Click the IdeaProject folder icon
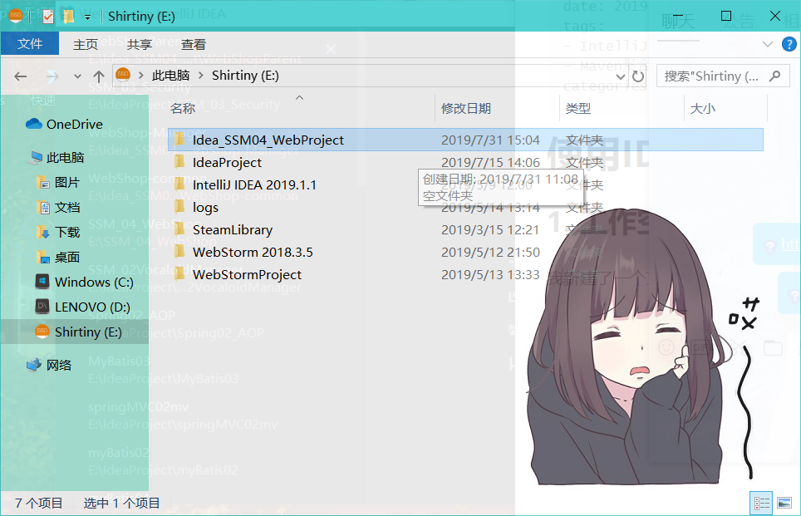Viewport: 801px width, 516px height. (179, 162)
